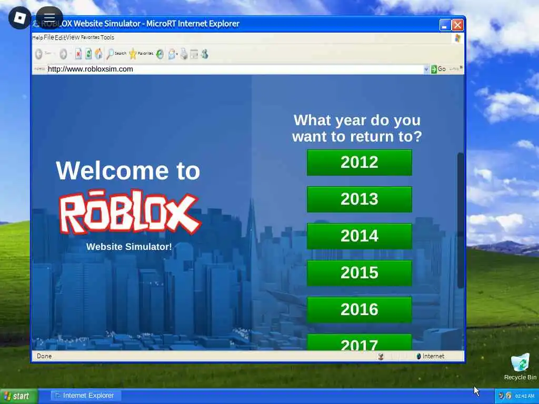
Task: Select the 2012 year button
Action: coord(359,163)
